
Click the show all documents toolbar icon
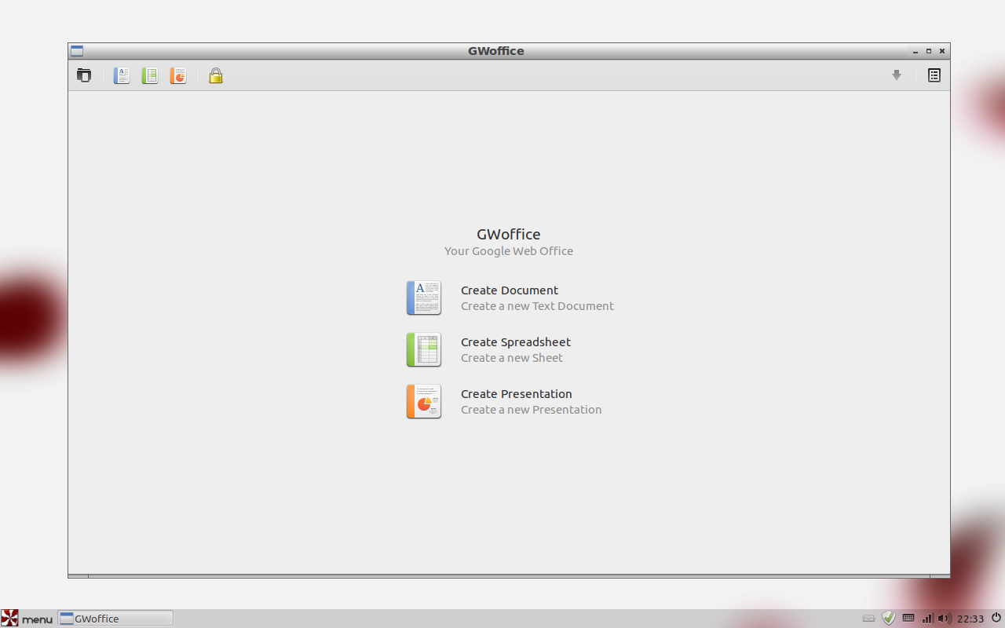[x=84, y=75]
